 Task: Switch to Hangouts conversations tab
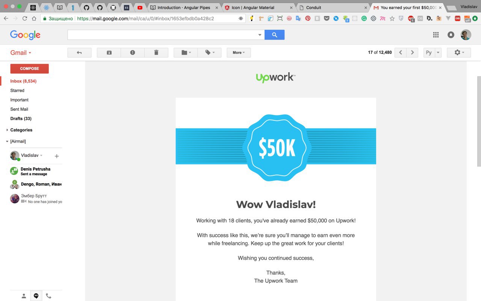pyautogui.click(x=36, y=296)
